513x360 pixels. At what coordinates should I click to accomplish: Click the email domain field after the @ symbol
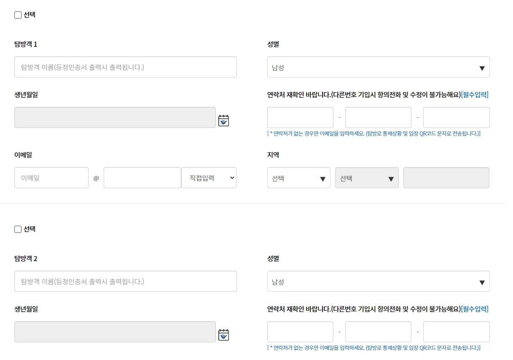[142, 177]
